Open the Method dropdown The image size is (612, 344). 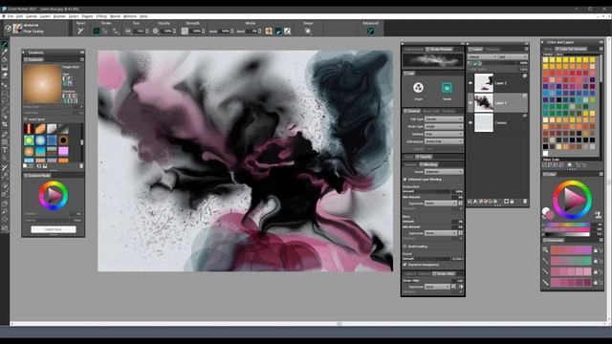click(x=444, y=134)
